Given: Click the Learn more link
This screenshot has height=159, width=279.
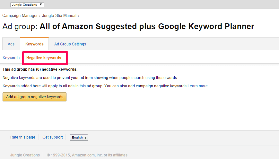Looking at the screenshot, I should click(x=197, y=86).
